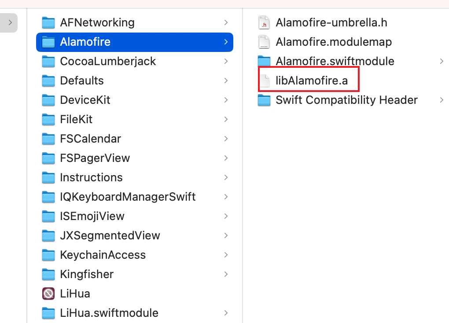The image size is (449, 323).
Task: Select the Kingfisher folder icon
Action: point(48,274)
